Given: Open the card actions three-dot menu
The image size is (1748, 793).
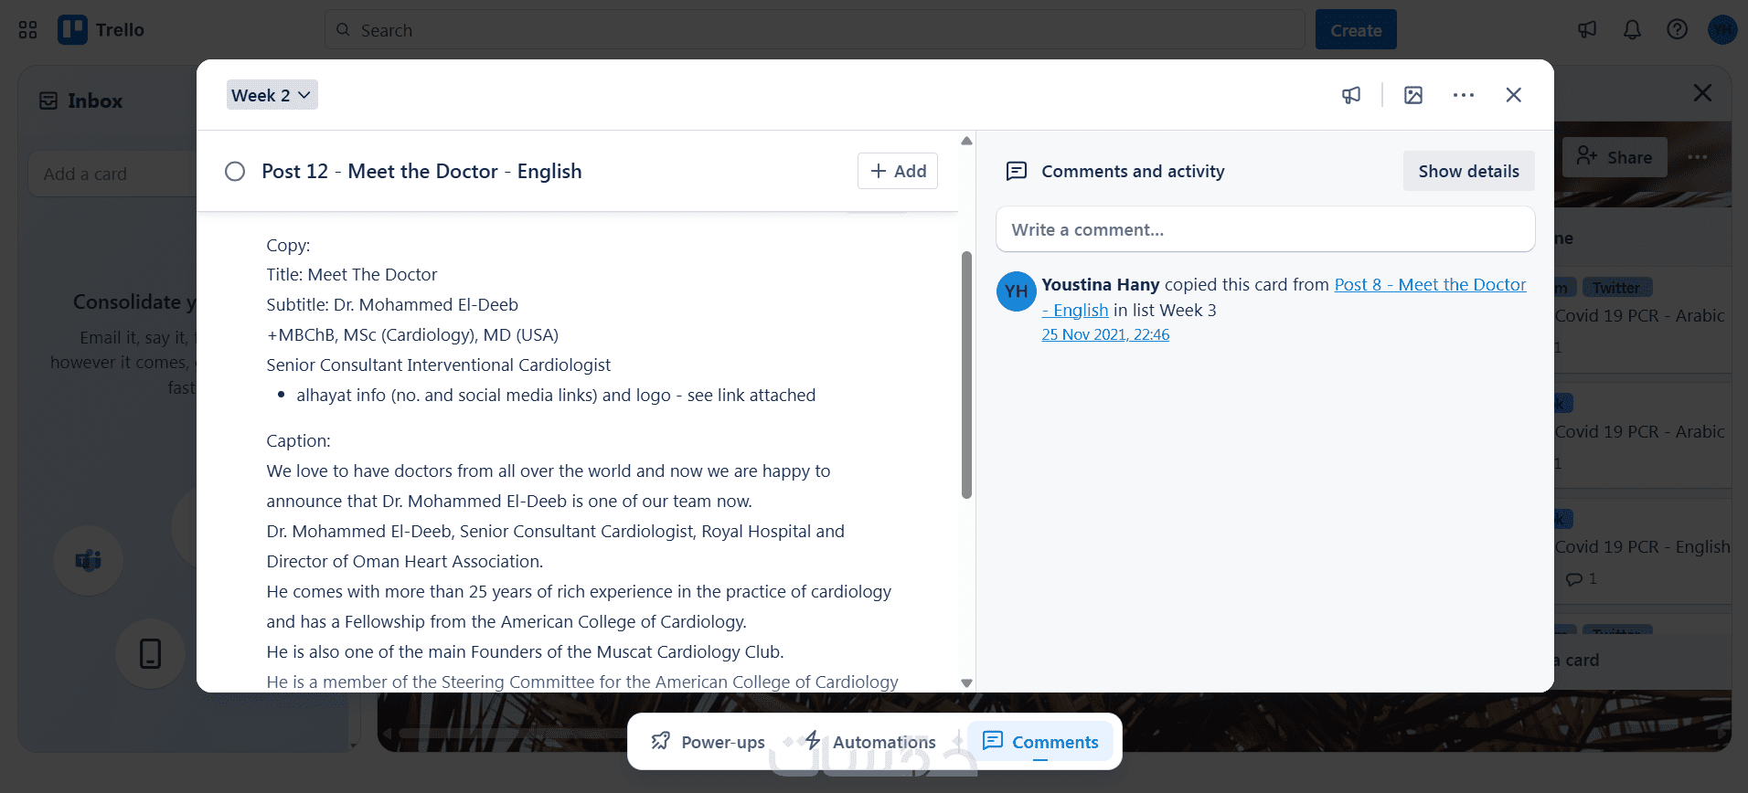Looking at the screenshot, I should pyautogui.click(x=1464, y=95).
